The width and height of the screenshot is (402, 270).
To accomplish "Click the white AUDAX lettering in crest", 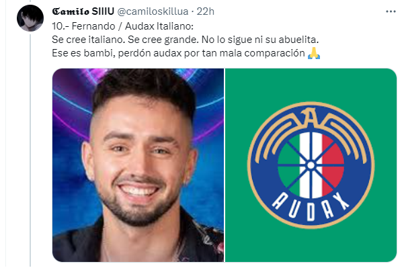I will coord(311,207).
